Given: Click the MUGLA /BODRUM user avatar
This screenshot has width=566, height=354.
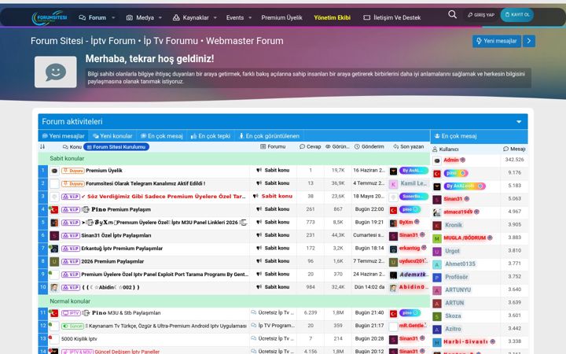Looking at the screenshot, I should point(437,238).
